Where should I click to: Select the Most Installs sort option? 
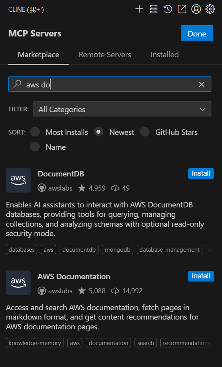59,132
